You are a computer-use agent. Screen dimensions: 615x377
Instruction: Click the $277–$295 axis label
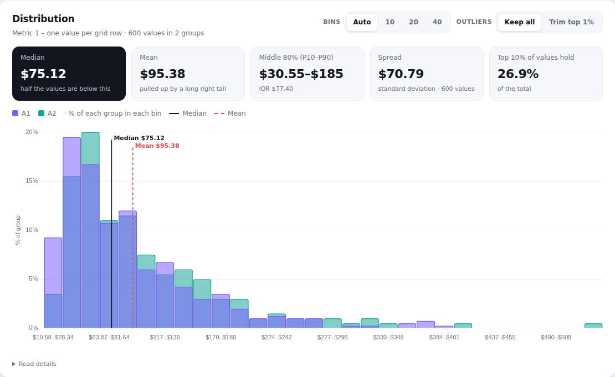332,337
